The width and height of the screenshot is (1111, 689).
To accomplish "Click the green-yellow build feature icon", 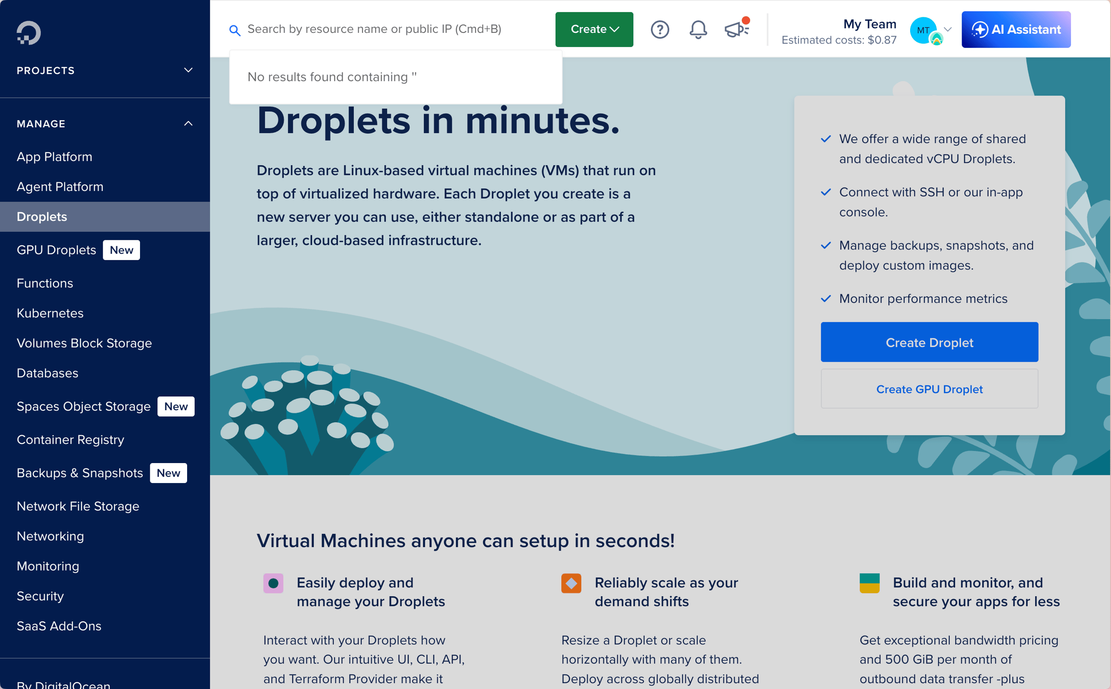I will 869,583.
